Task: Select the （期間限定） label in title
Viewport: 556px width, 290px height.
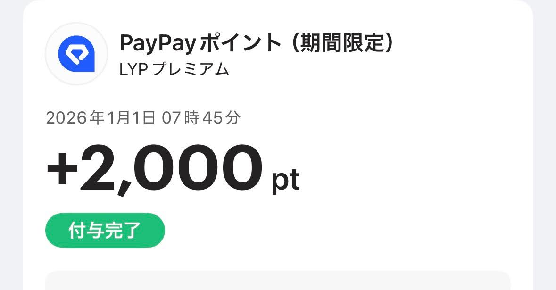Action: [341, 43]
